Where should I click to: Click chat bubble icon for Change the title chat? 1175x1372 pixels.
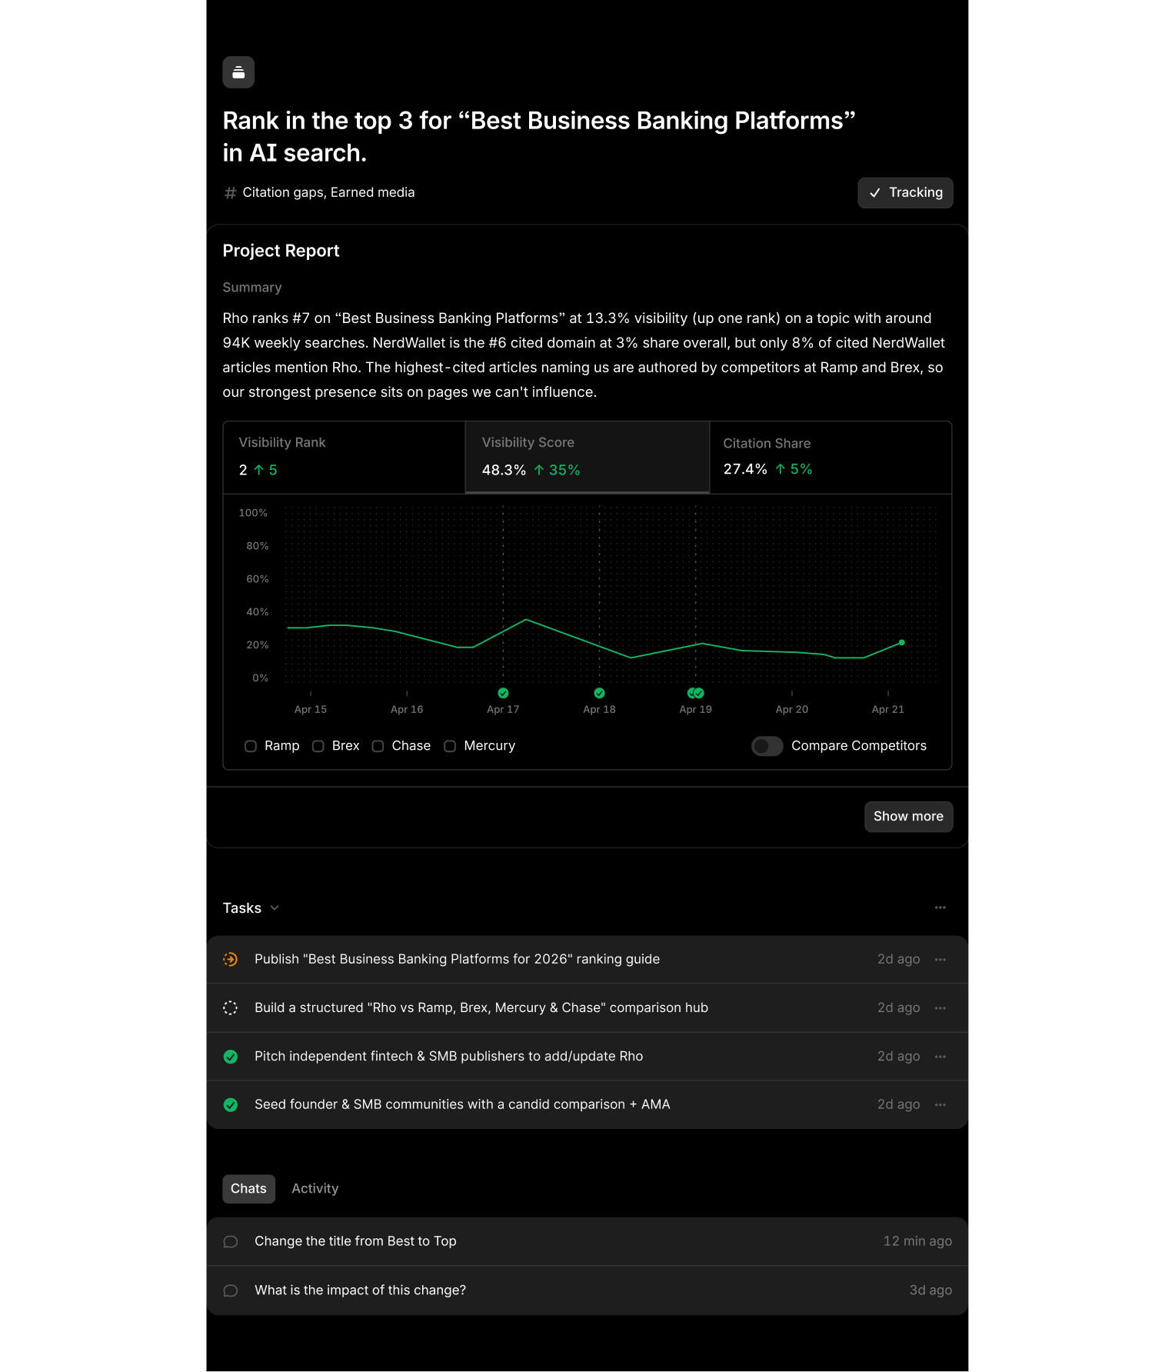coord(230,1242)
